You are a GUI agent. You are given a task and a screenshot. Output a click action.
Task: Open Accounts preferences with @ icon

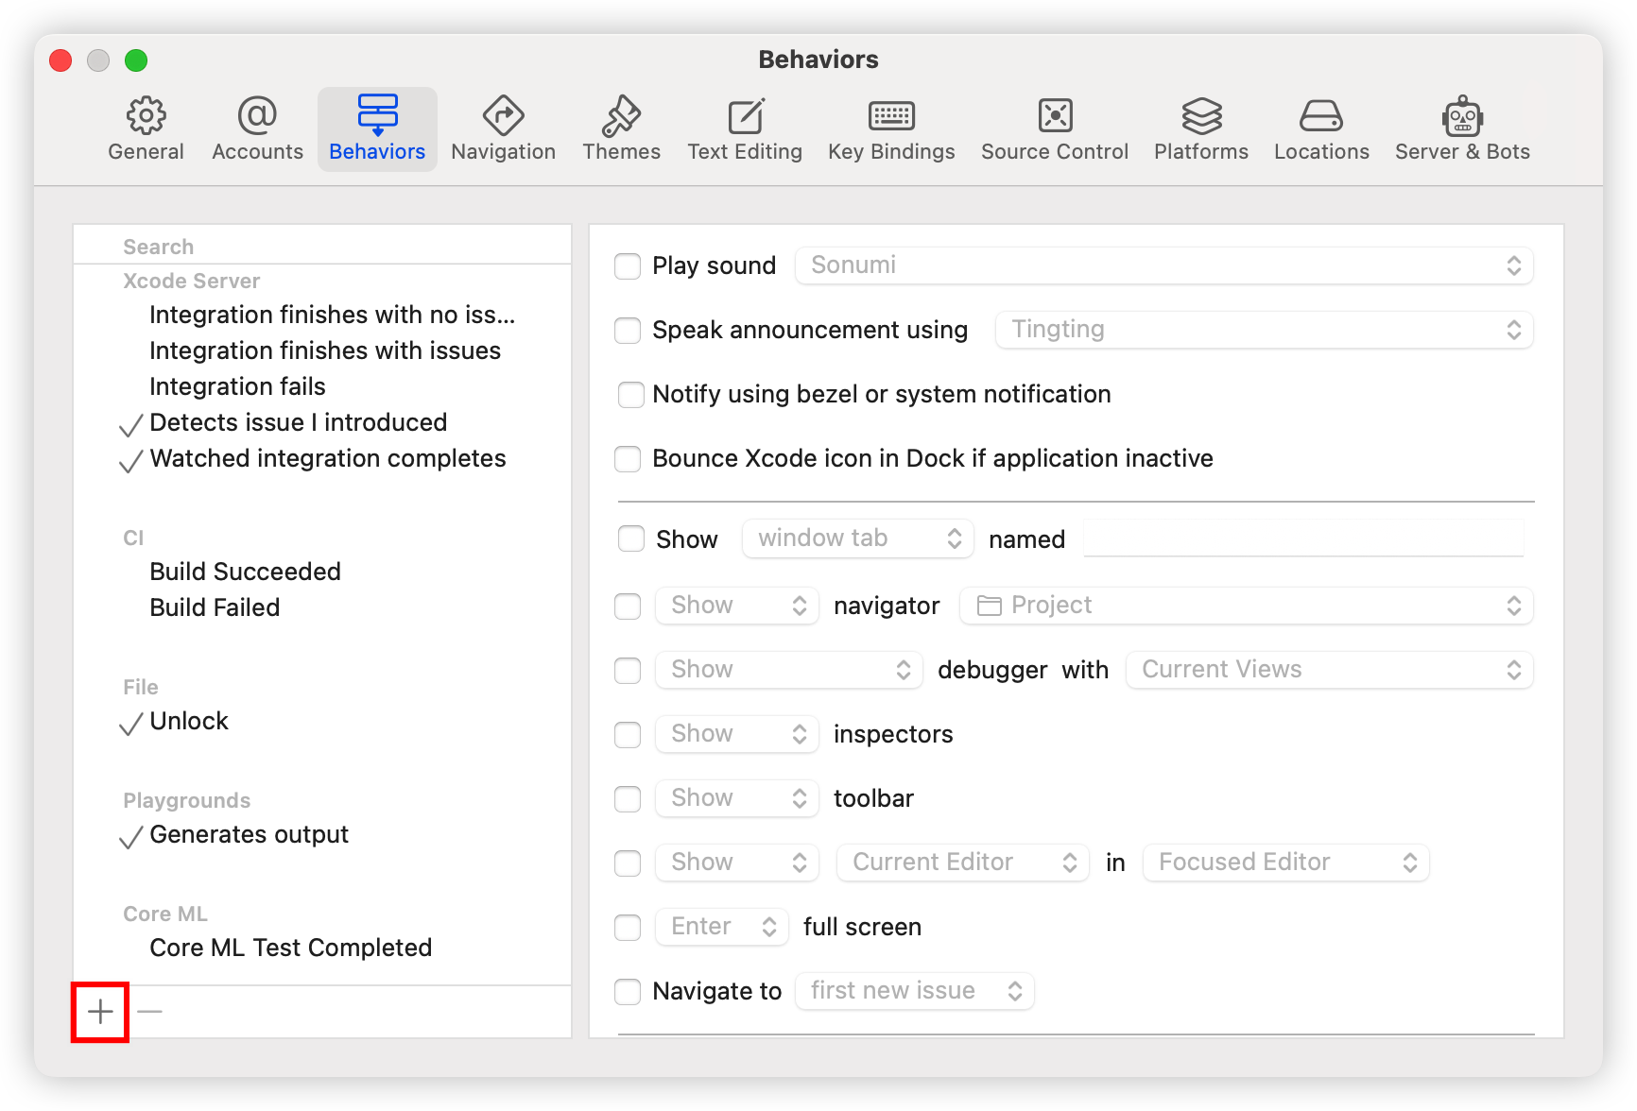click(x=256, y=127)
